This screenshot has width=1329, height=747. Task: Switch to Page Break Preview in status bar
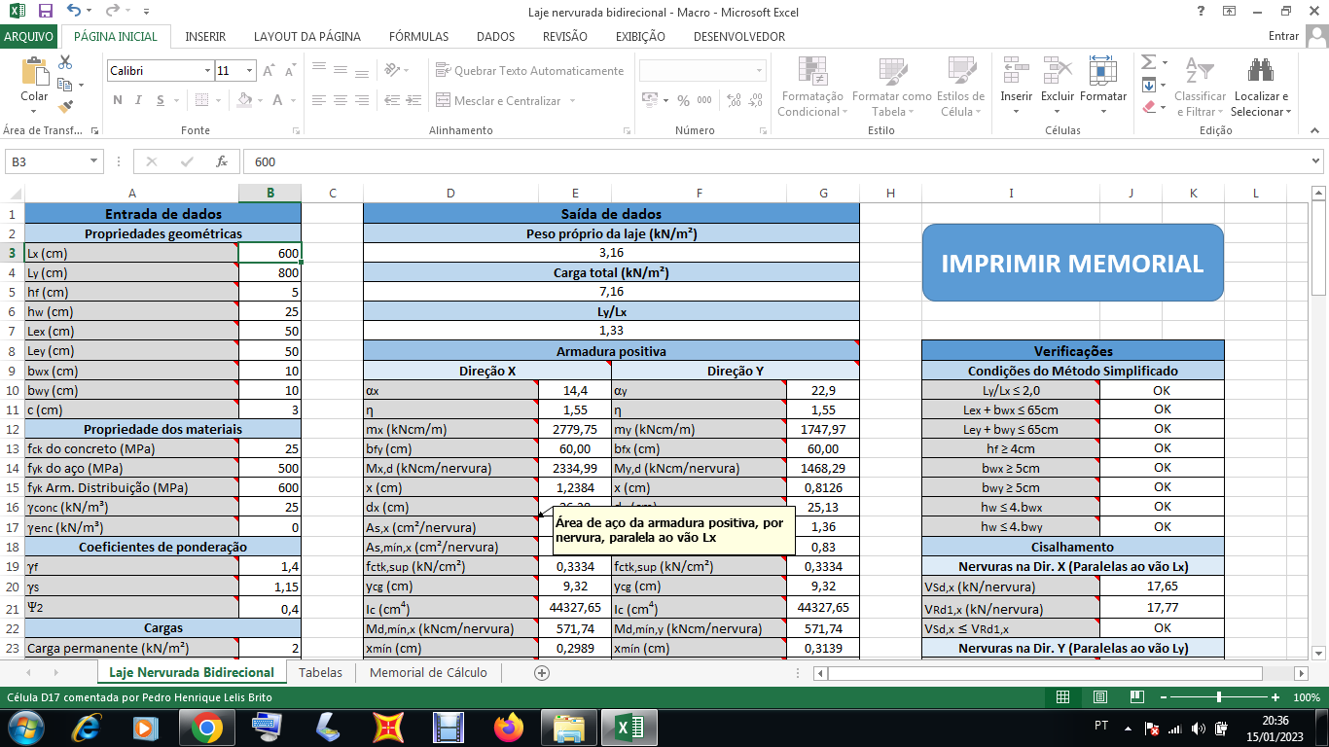point(1135,697)
